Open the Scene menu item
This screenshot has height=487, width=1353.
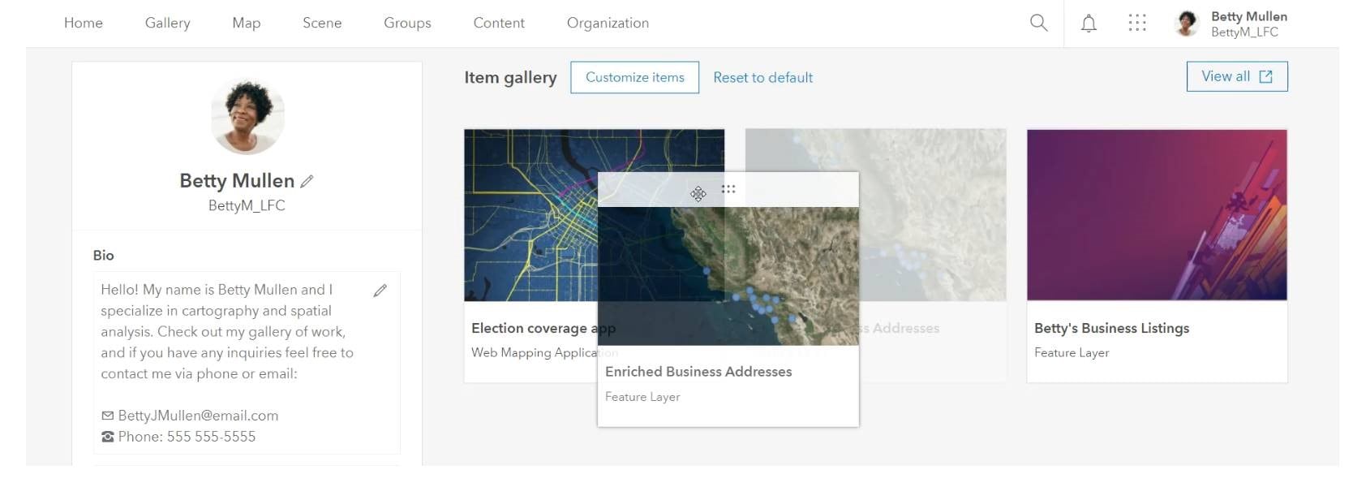(322, 23)
